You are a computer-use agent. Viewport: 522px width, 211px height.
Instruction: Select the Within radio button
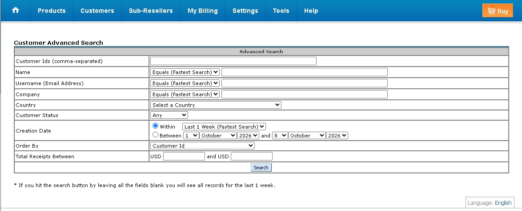coord(155,126)
